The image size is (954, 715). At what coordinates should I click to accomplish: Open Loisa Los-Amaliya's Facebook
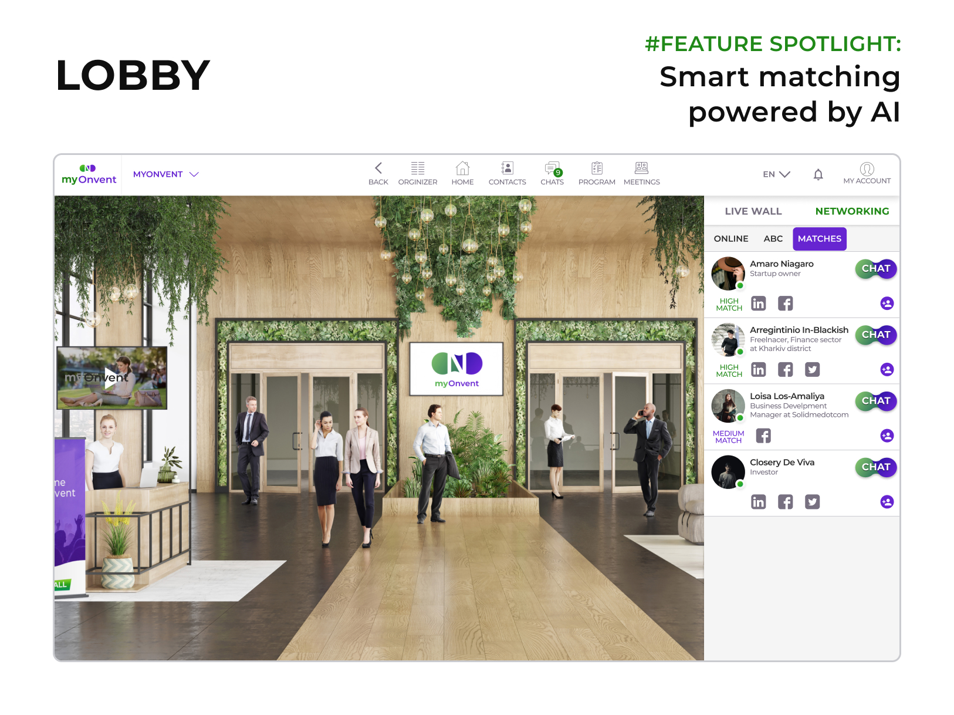click(x=763, y=436)
